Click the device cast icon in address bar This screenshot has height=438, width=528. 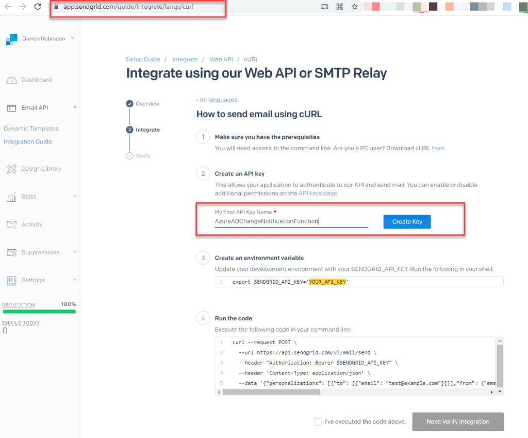(325, 6)
